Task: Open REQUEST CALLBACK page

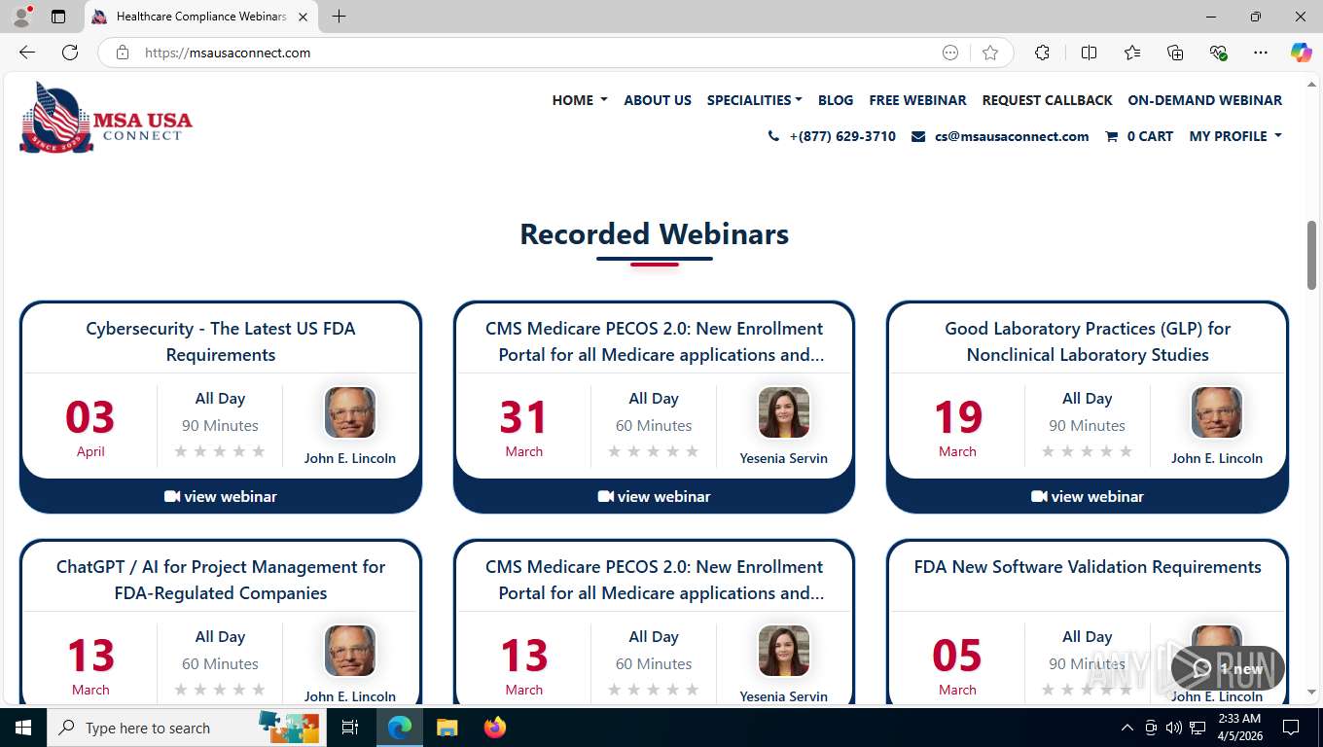Action: 1047,100
